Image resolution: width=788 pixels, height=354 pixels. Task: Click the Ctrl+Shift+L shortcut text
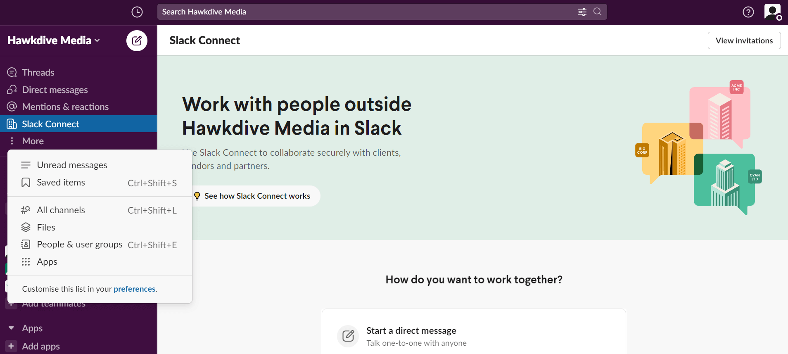coord(152,210)
